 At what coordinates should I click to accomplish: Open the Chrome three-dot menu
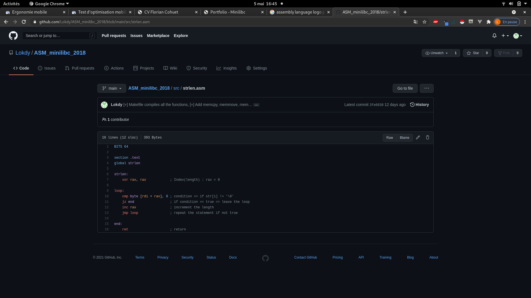(525, 22)
